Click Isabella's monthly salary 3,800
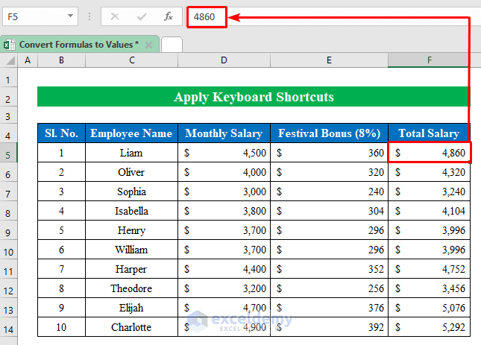The image size is (481, 345). click(x=224, y=211)
